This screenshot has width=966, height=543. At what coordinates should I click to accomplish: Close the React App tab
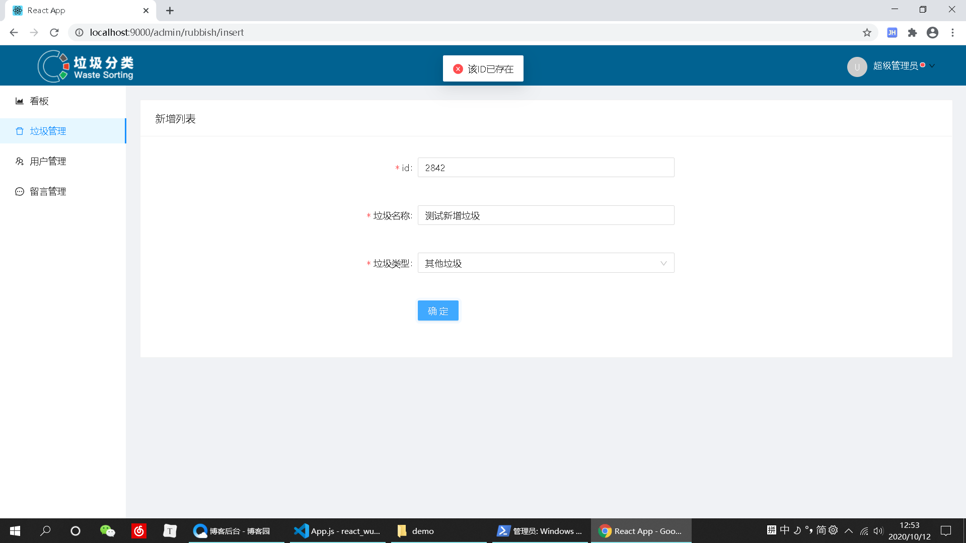pos(146,11)
